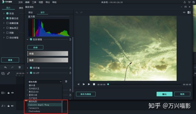Expand the 阴影 section chevron

tap(4, 33)
